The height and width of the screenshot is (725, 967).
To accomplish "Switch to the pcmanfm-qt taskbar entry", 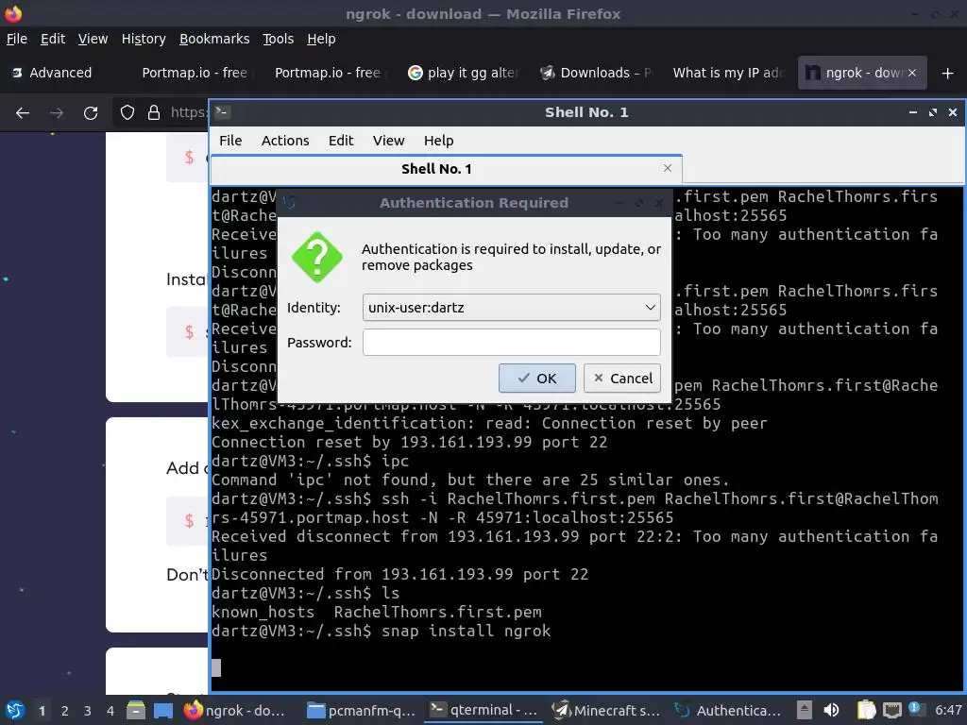I will [362, 710].
